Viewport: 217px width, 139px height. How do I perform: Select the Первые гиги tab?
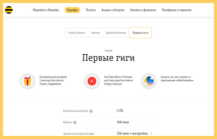click(140, 33)
